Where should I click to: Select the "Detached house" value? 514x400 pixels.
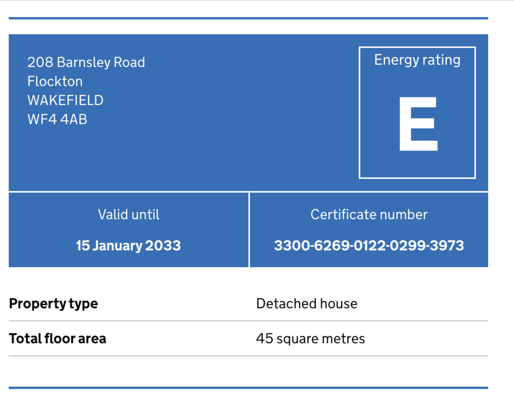pos(307,304)
